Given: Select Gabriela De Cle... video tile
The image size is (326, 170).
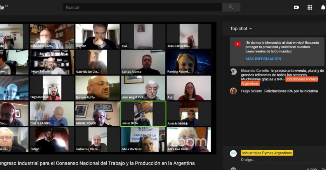Looking at the screenshot, I should coord(97,62).
